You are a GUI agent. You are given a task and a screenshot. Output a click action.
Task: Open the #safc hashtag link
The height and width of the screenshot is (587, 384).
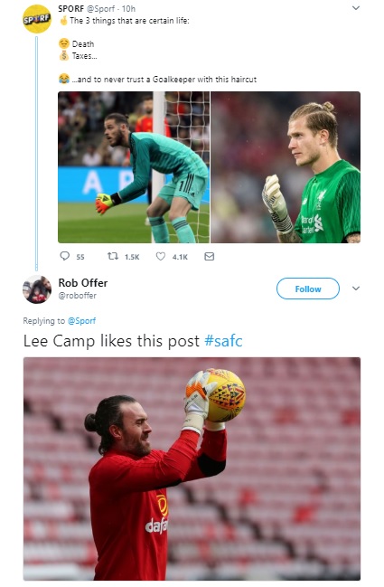pyautogui.click(x=223, y=341)
